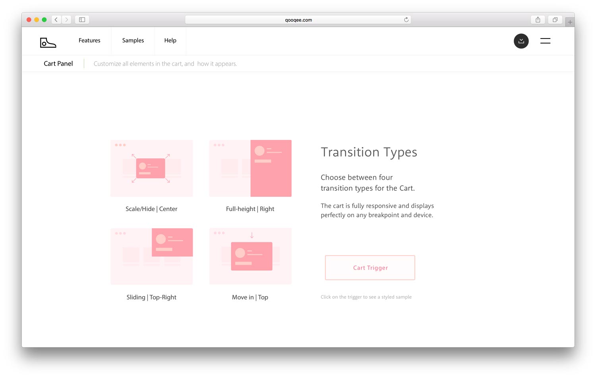Click the sneaker logo icon
Screen dimensions: 596x378
pos(48,43)
